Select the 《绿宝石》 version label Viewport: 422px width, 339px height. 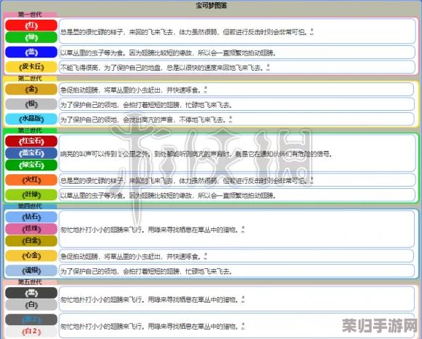[31, 165]
